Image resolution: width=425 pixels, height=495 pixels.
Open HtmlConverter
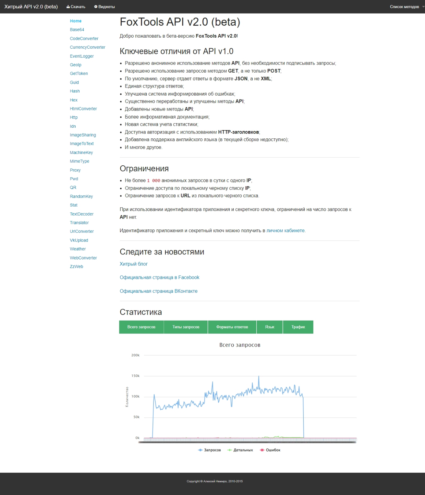click(83, 109)
